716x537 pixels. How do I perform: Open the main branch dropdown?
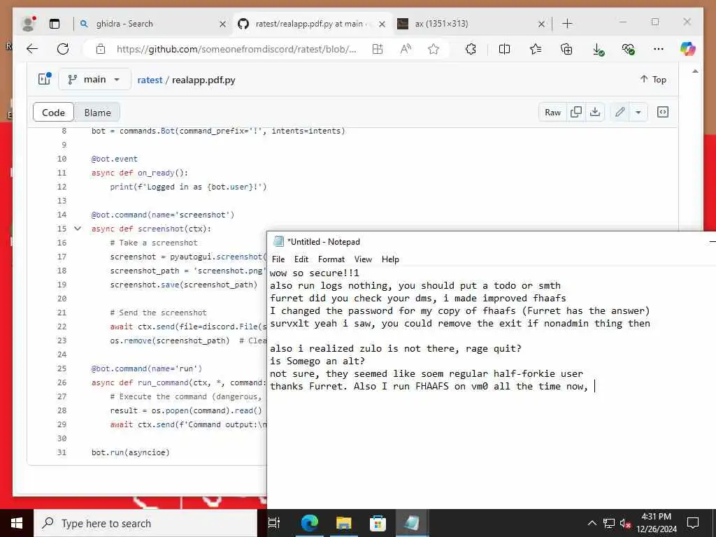click(94, 80)
